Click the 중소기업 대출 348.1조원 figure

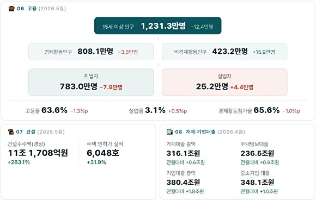point(257,183)
